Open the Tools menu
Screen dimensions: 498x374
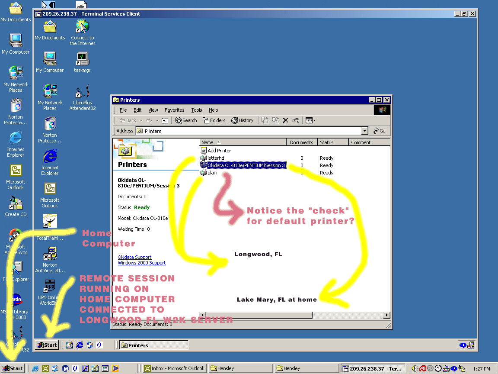(x=197, y=110)
